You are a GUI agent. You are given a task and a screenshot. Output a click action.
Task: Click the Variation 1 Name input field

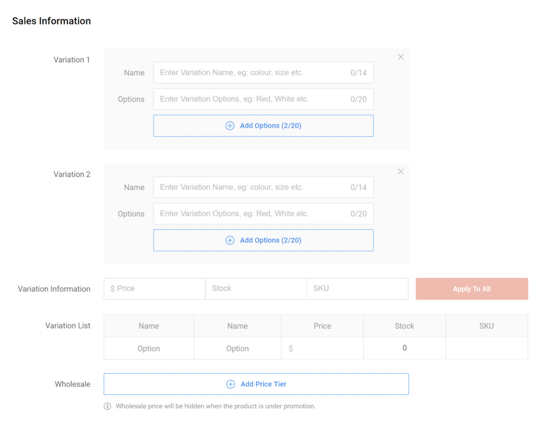coord(263,72)
